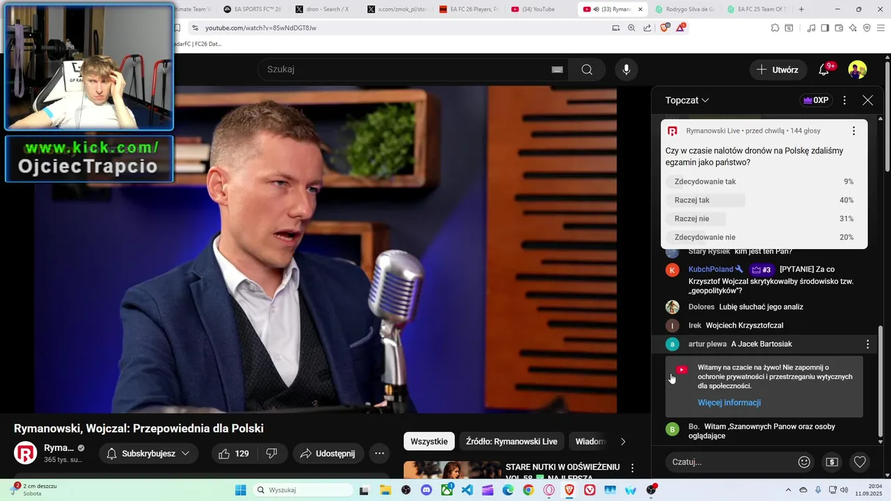Viewport: 891px width, 501px height.
Task: Open the YouTube account avatar menu
Action: tap(858, 70)
